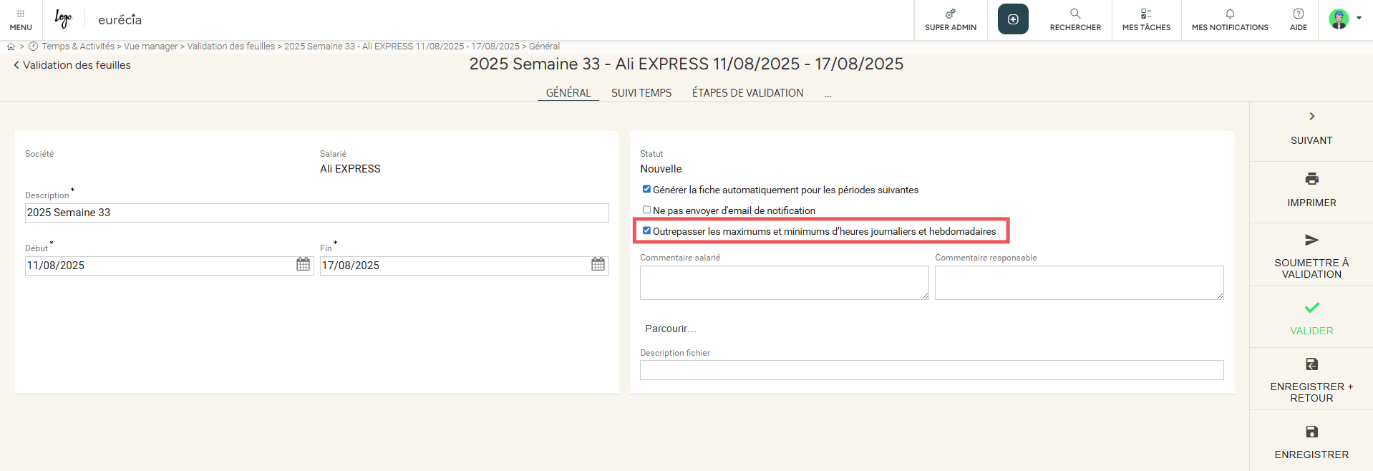Open the main Menu grid icon
This screenshot has height=471, width=1373.
[x=21, y=14]
